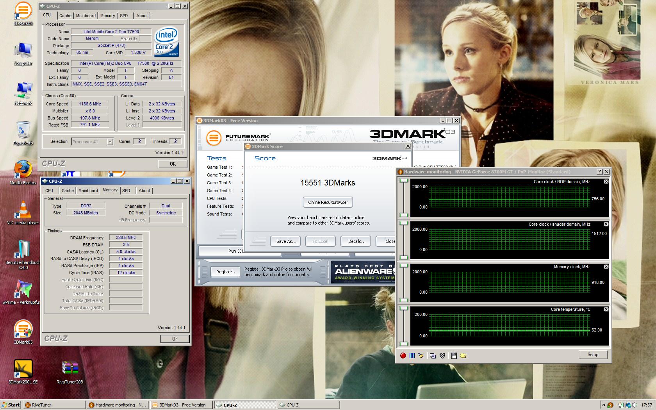Clear monitoring history with the broom icon

pyautogui.click(x=421, y=355)
